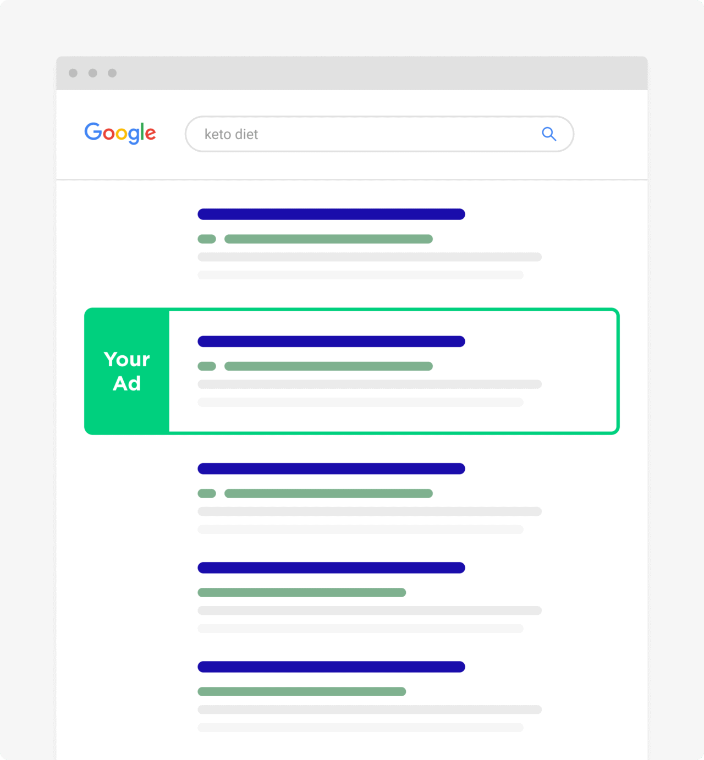Click the highlighted ad's long green URL bar
This screenshot has height=760, width=704.
tap(328, 366)
